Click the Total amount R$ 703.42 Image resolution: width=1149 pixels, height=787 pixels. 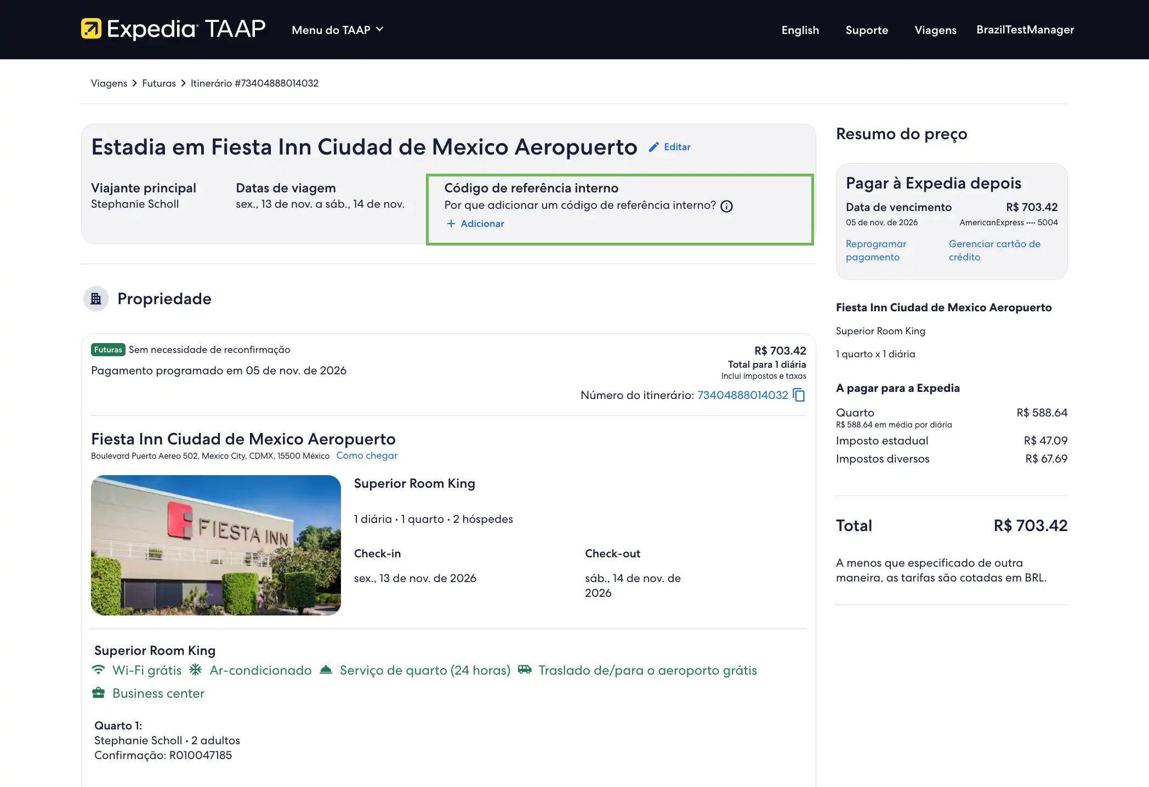[1031, 526]
